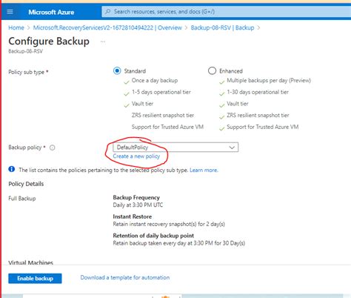Open the Backup-08-RSV | Backup breadcrumb
The image size is (351, 298).
[x=222, y=27]
